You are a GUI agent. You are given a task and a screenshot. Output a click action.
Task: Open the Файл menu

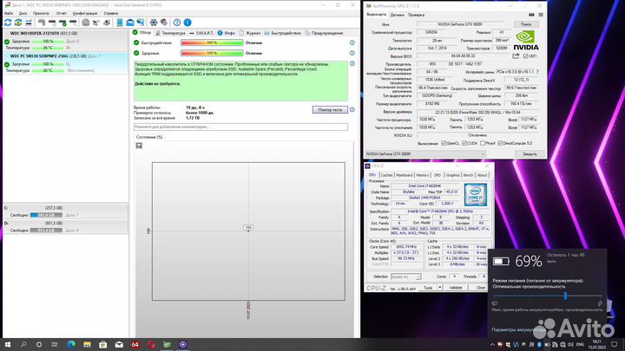coord(9,14)
